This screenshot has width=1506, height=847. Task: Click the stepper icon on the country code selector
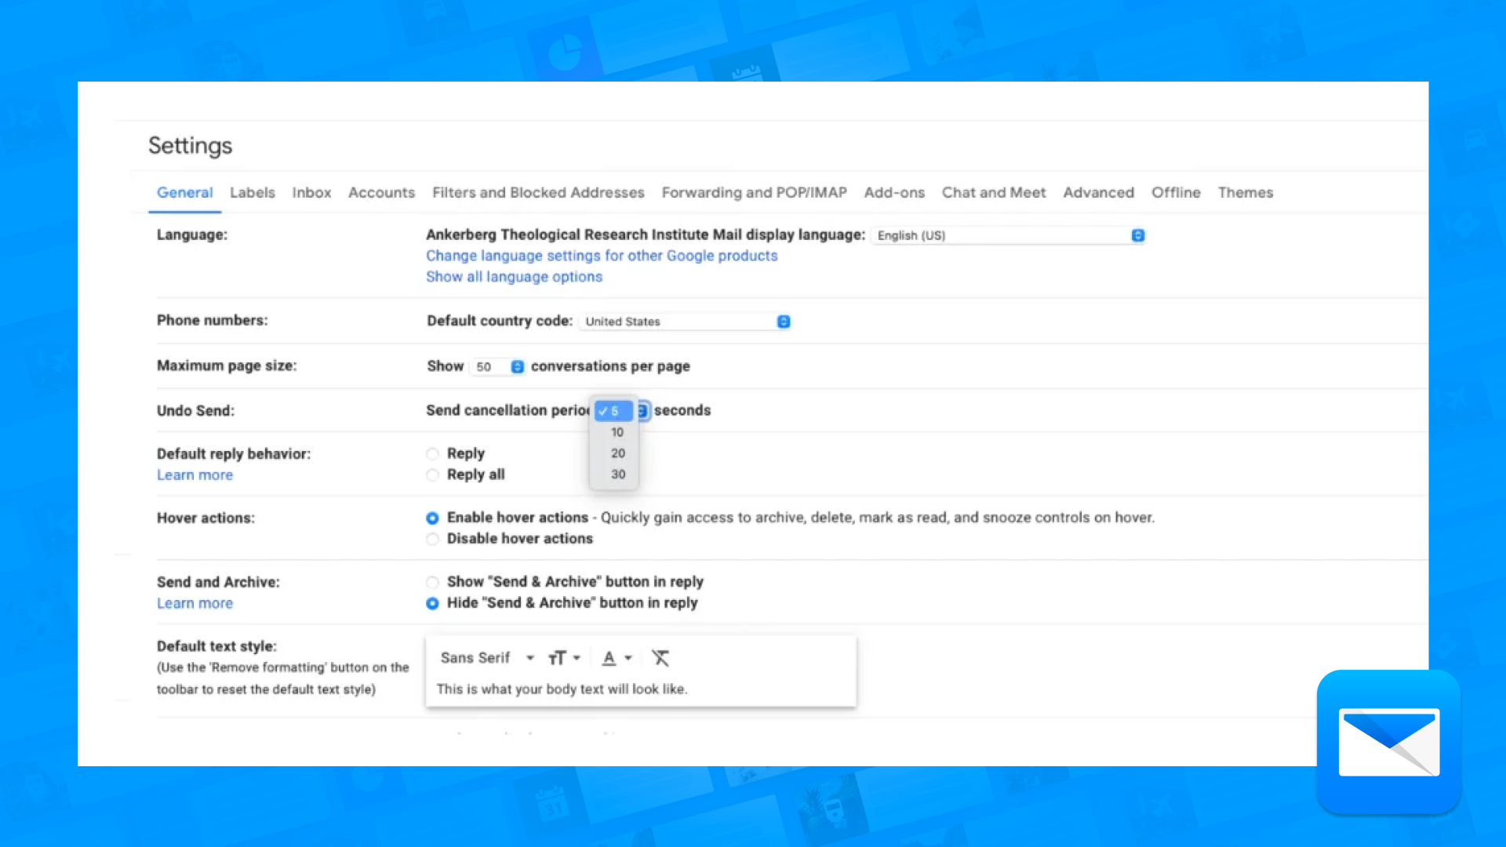(784, 322)
